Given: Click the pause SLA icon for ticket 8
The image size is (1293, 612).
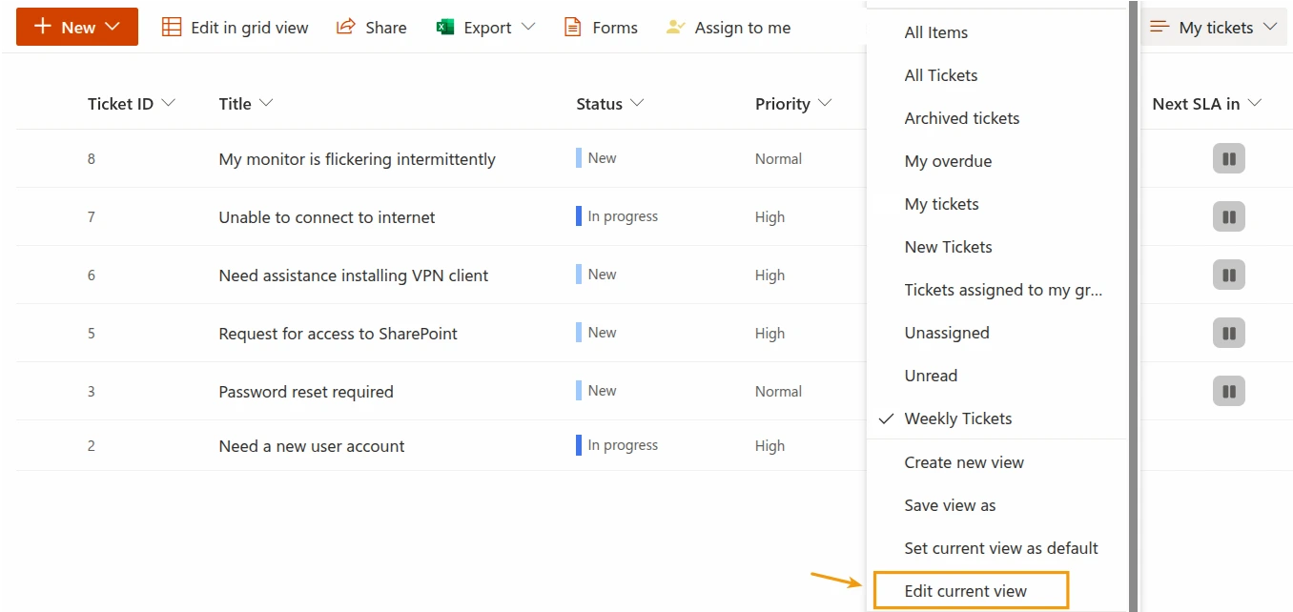Looking at the screenshot, I should pos(1229,159).
